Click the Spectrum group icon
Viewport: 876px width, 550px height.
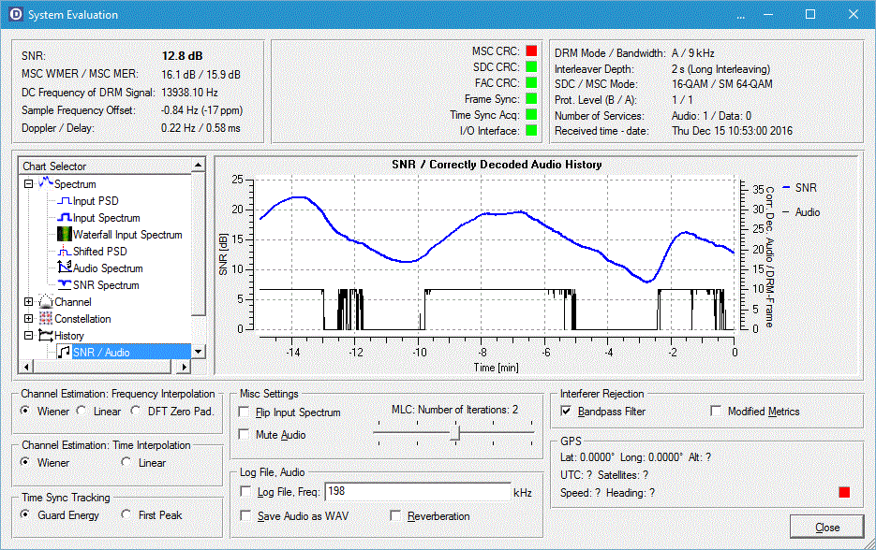[46, 183]
